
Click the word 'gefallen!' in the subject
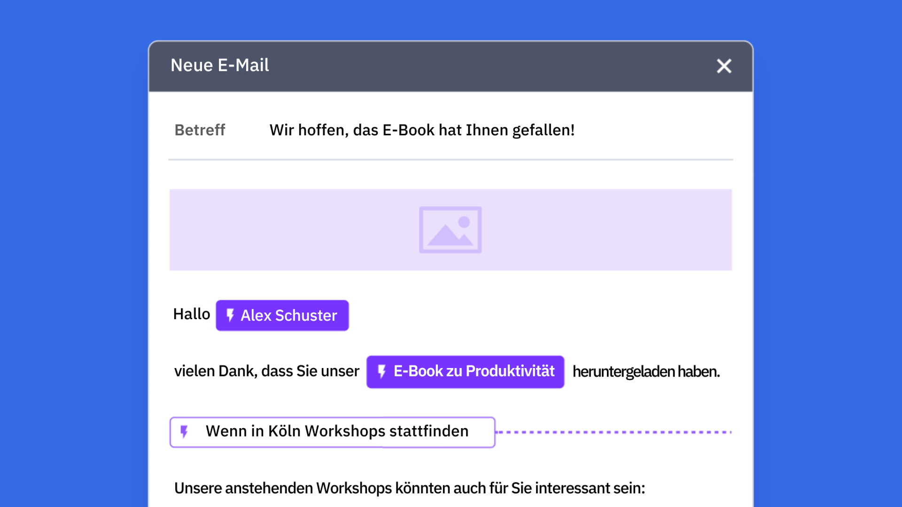coord(543,130)
